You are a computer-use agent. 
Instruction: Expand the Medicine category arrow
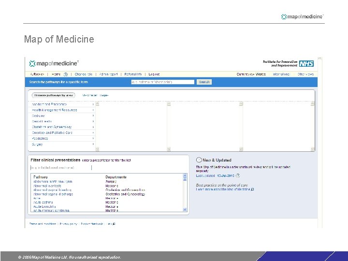point(93,116)
